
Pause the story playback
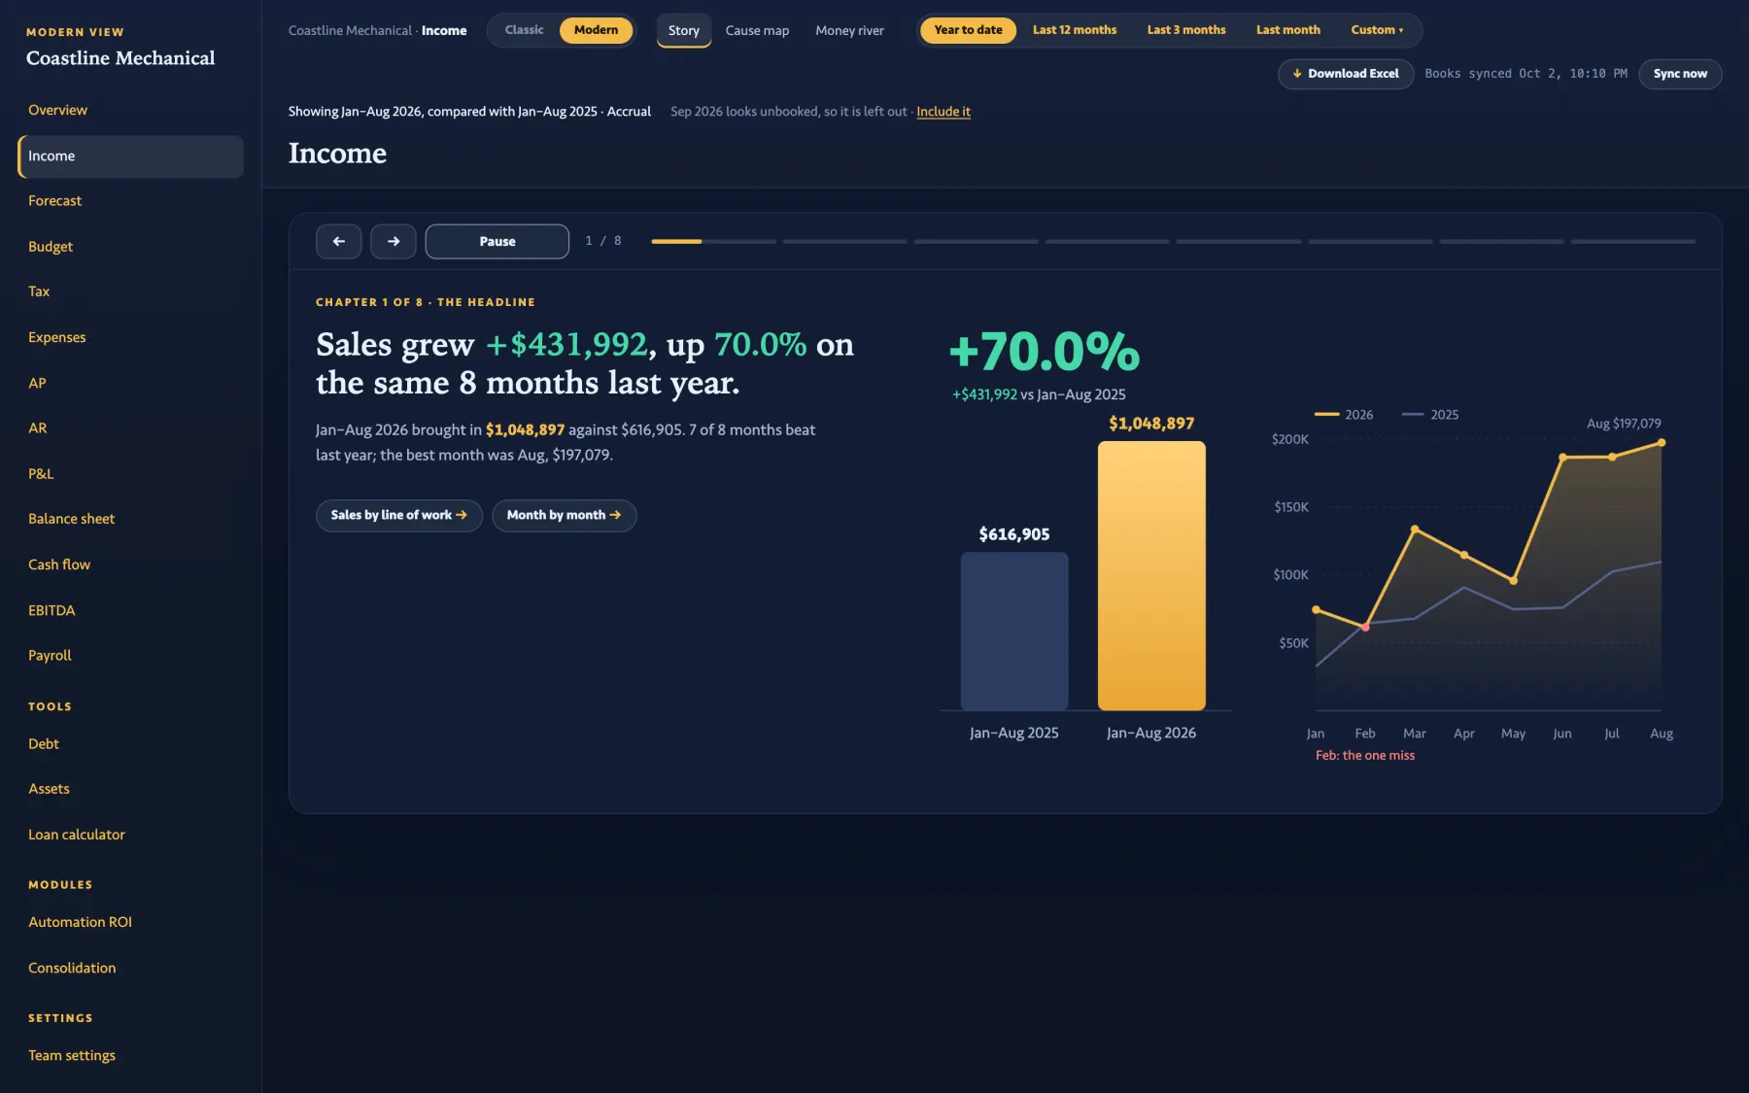click(497, 241)
